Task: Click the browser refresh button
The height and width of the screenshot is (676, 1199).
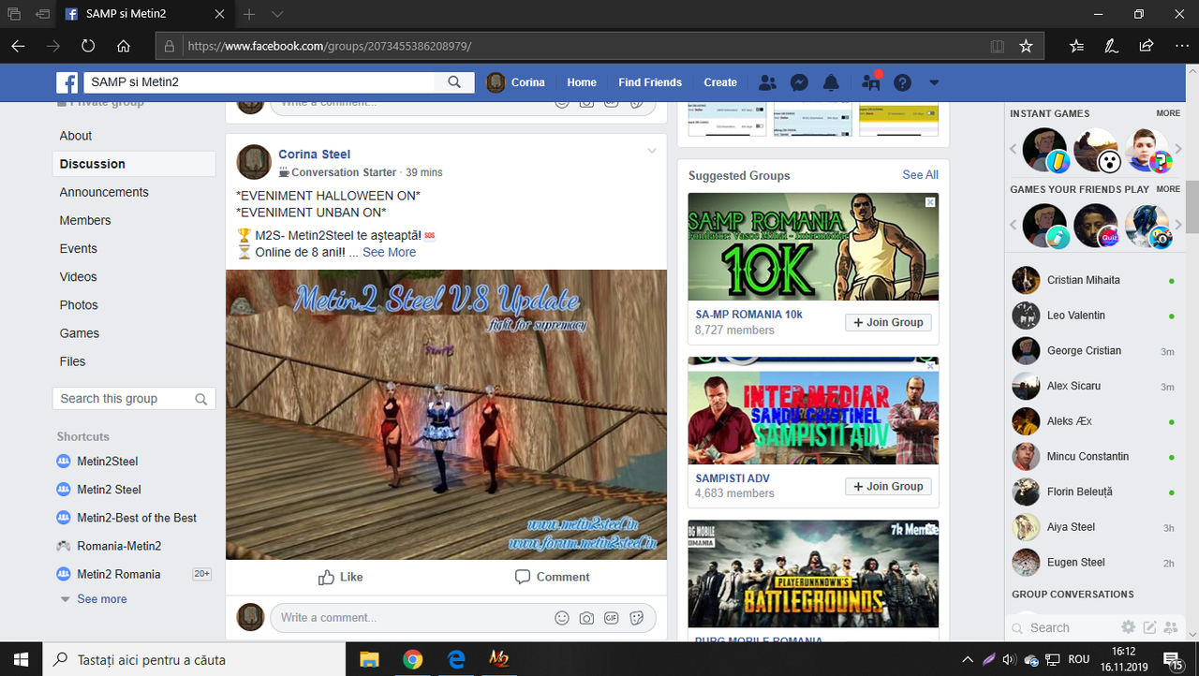Action: [x=88, y=45]
